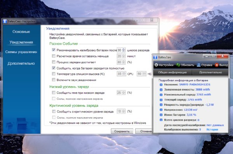Click the low charge value field 25
The width and height of the screenshot is (233, 154).
tap(120, 93)
